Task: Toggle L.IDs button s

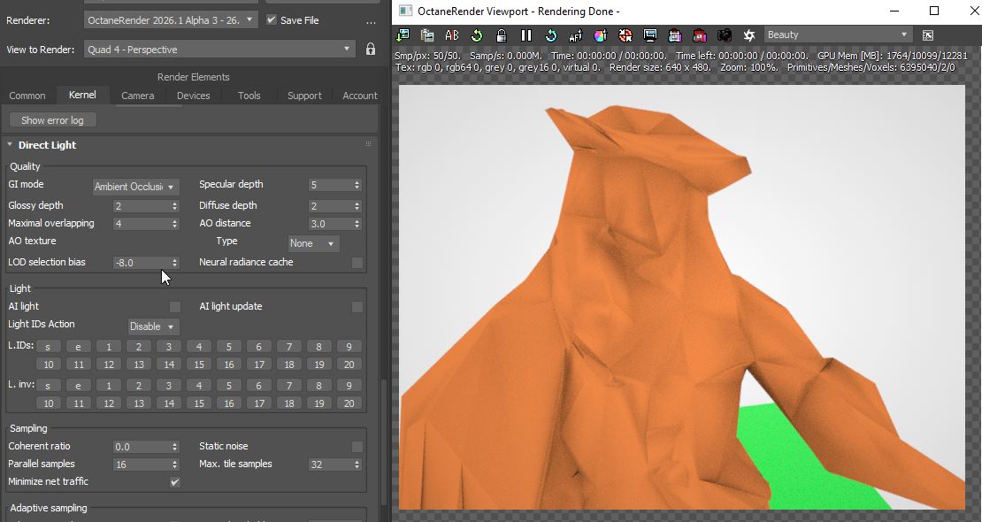Action: click(x=48, y=347)
